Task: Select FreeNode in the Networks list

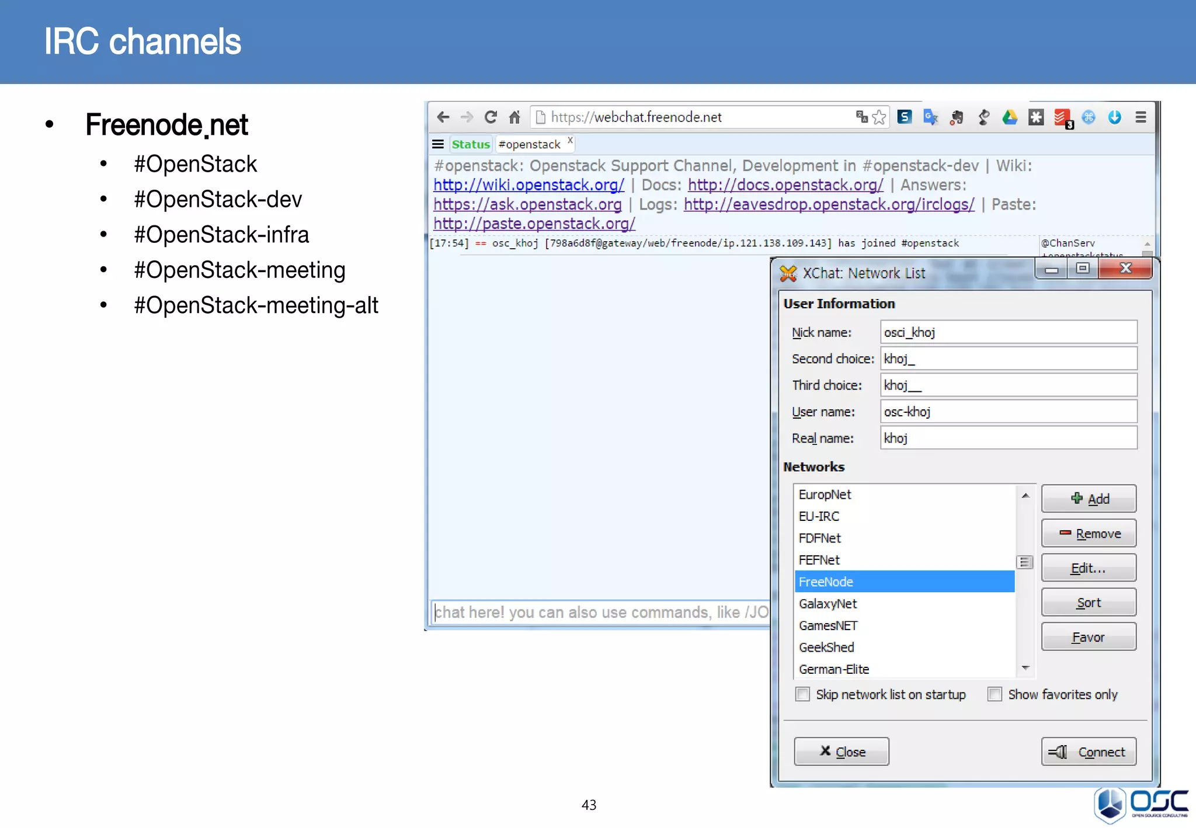Action: pyautogui.click(x=905, y=582)
